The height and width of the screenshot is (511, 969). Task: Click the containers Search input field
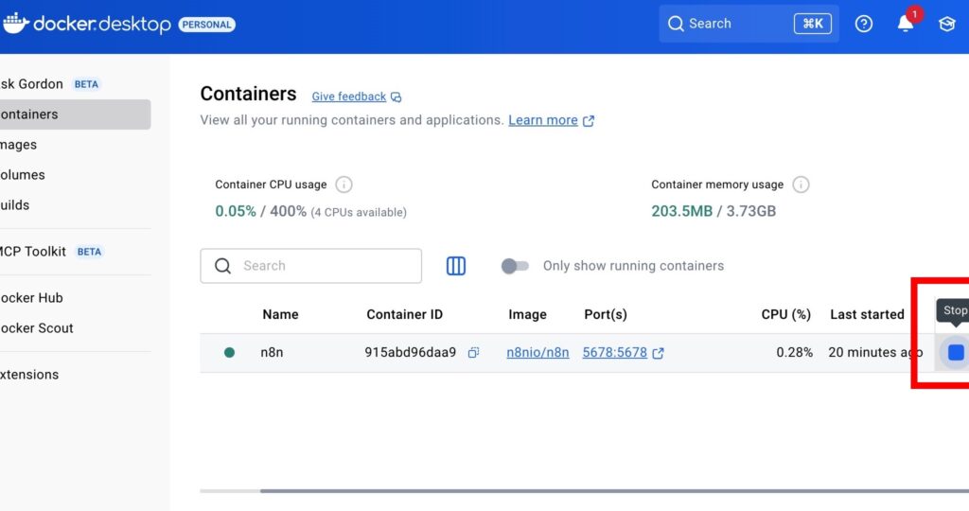[x=322, y=266]
